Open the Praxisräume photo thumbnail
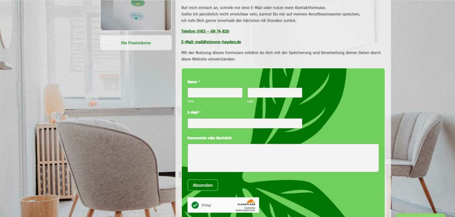Screen dimensions: 455x217 coord(136,15)
